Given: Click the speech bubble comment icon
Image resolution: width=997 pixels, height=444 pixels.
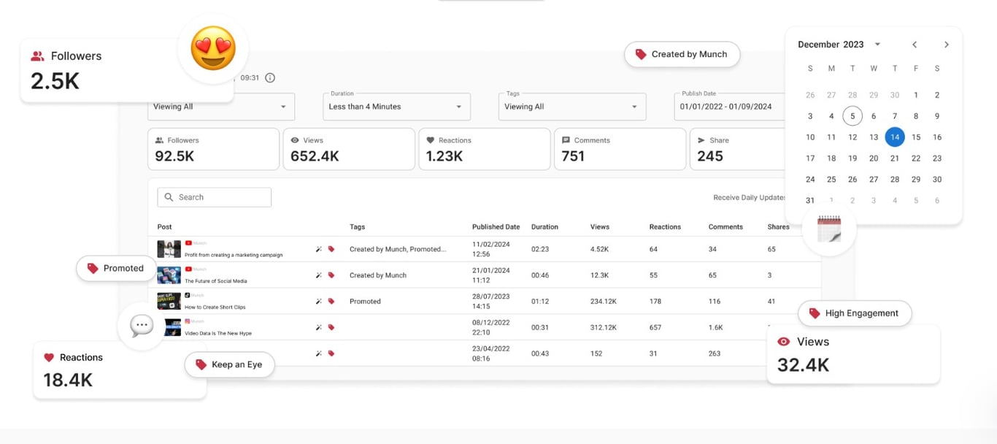Looking at the screenshot, I should click(x=142, y=326).
